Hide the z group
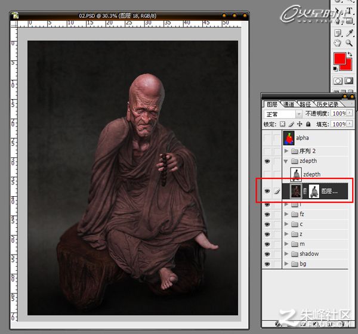This screenshot has height=334, width=358. (x=267, y=234)
